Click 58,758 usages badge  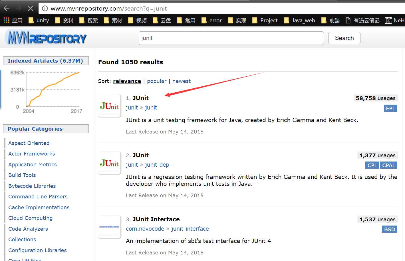tap(376, 98)
